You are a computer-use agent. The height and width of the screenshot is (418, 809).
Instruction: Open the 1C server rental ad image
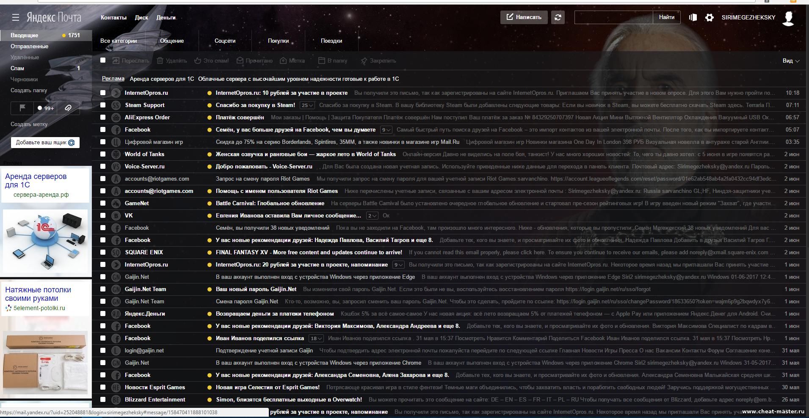click(x=45, y=241)
